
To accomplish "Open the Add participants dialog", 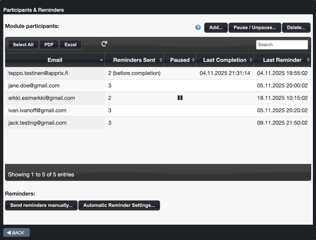I will (216, 28).
